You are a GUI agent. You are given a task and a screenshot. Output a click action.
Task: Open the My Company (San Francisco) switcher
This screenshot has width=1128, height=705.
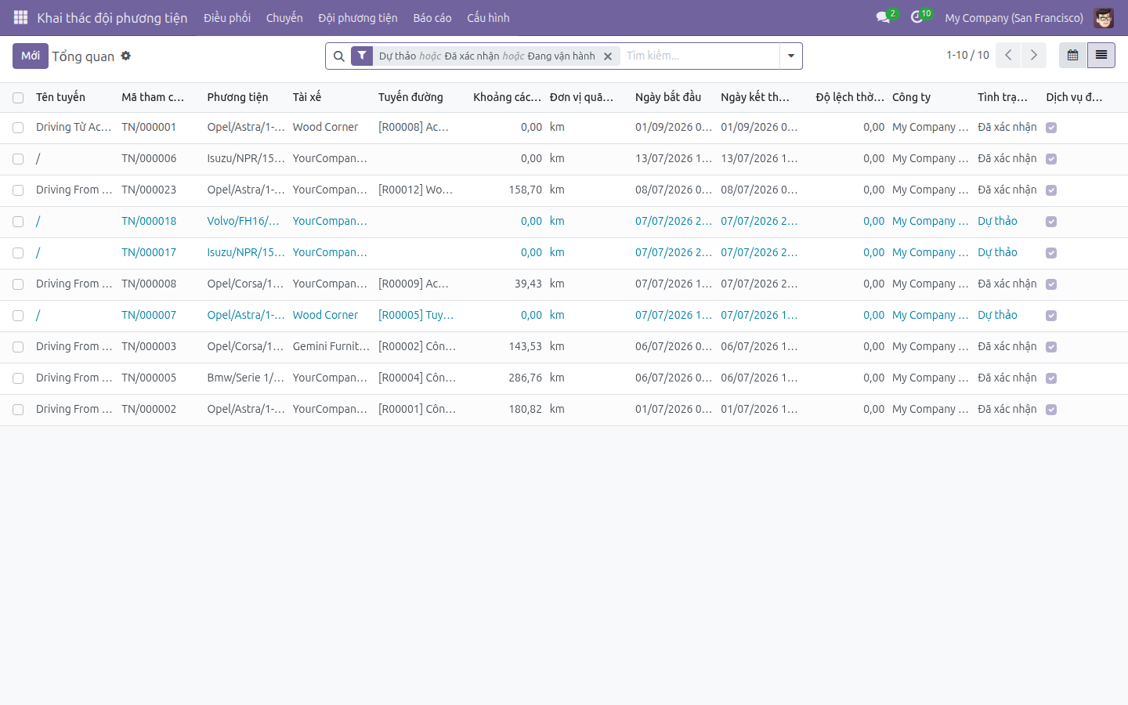(x=1014, y=17)
